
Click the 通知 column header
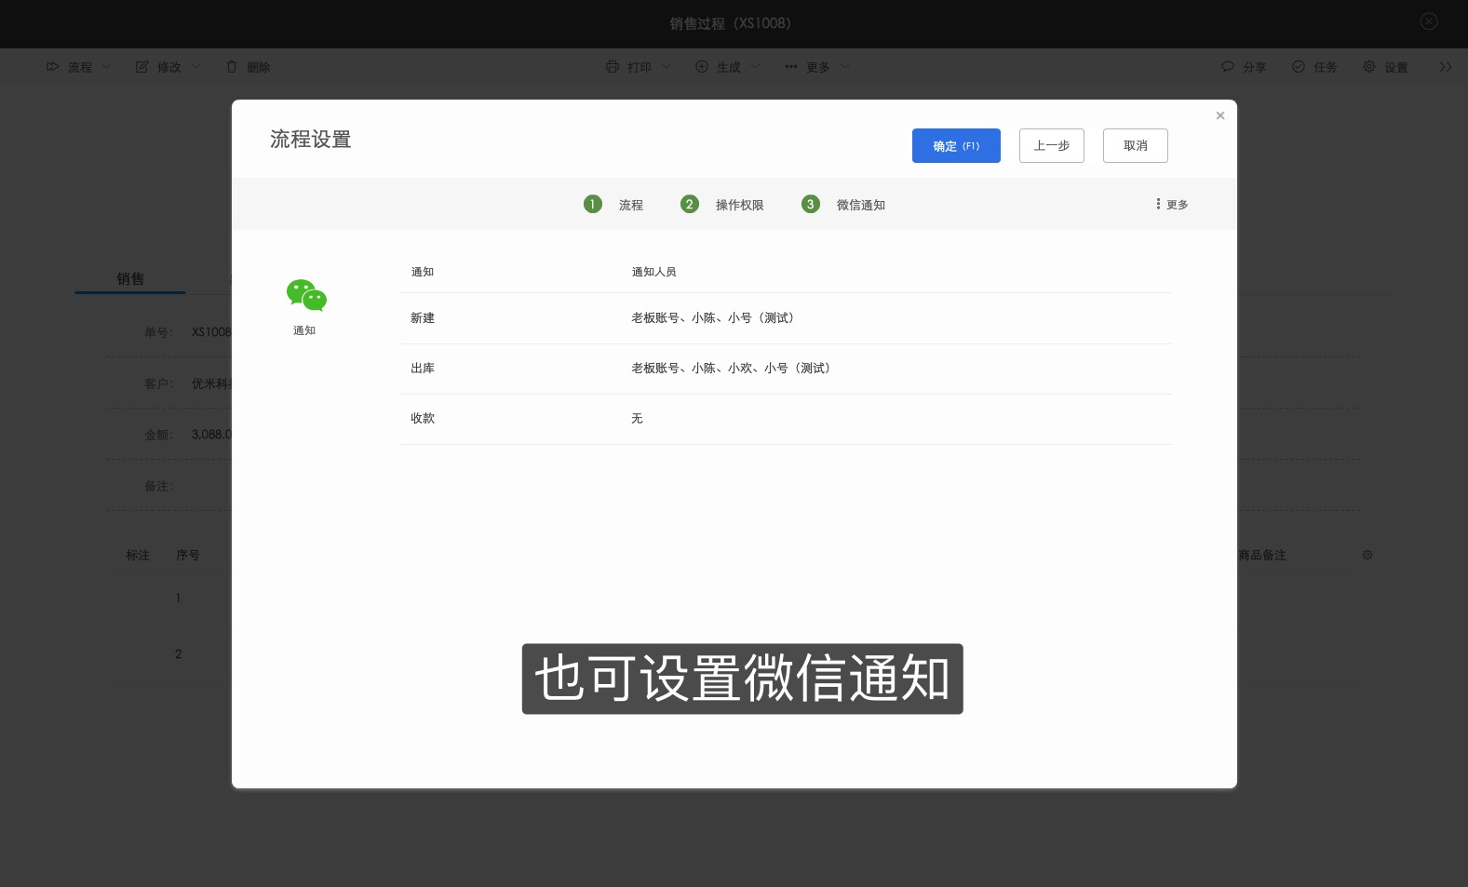[423, 272]
